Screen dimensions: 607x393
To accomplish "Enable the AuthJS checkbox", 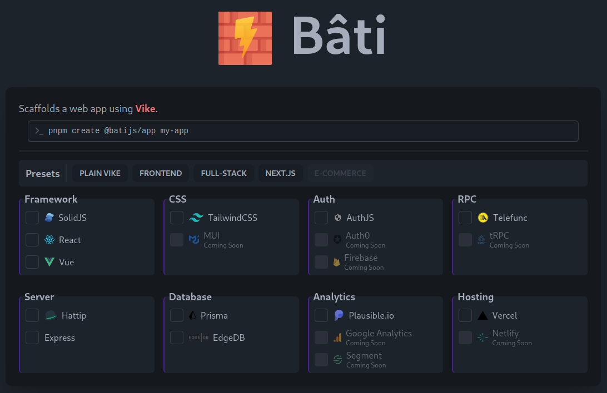I will pyautogui.click(x=321, y=218).
